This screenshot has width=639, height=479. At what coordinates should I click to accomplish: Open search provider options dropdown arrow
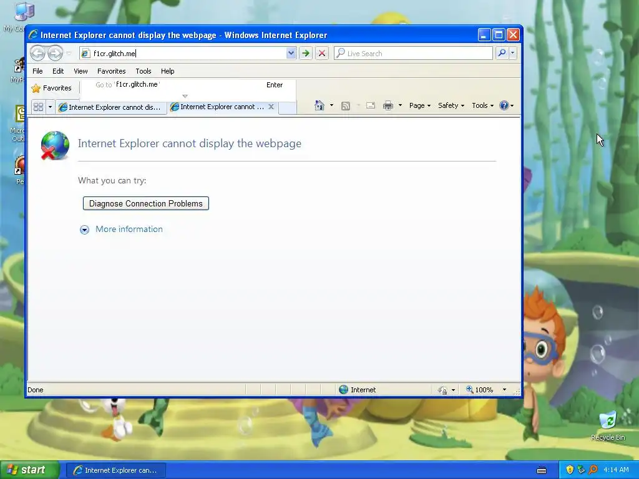513,53
